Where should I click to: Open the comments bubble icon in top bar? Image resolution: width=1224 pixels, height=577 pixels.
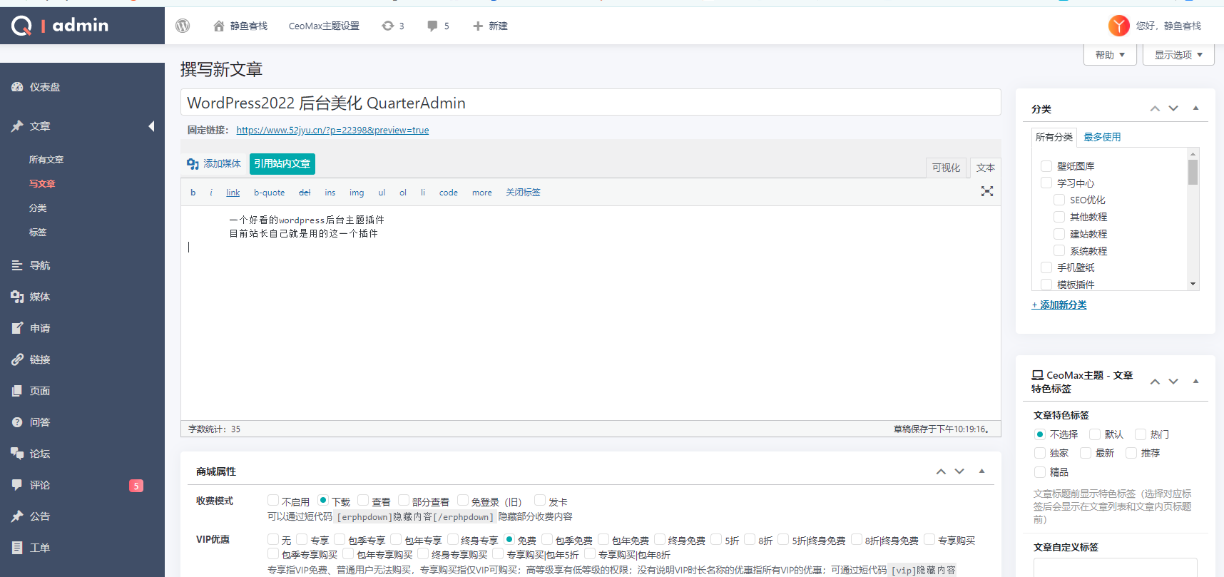432,26
